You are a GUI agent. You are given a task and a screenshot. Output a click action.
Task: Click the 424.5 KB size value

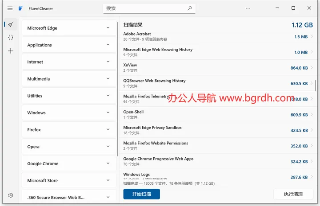coord(299,130)
